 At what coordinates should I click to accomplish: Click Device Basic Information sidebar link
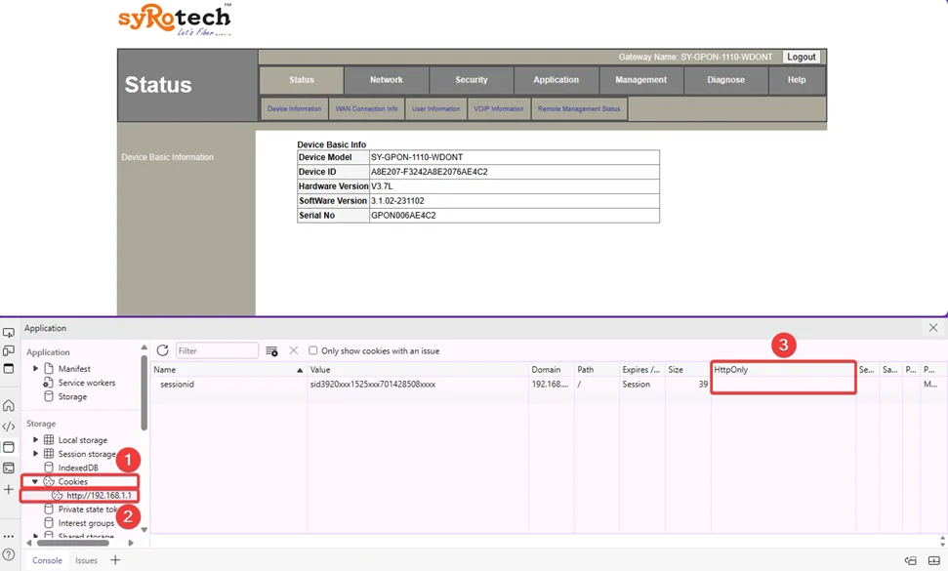[x=168, y=157]
